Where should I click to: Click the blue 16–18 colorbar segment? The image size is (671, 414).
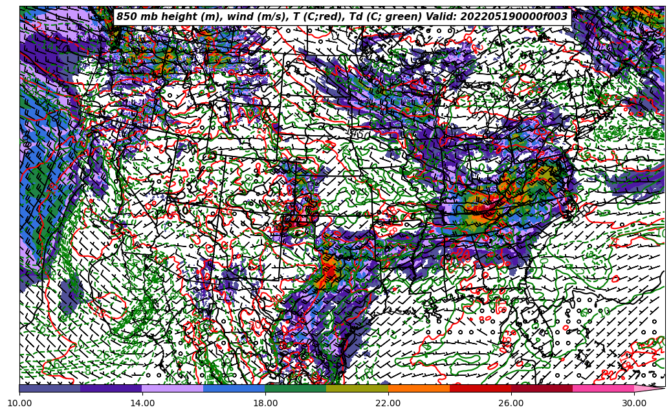[x=234, y=388]
